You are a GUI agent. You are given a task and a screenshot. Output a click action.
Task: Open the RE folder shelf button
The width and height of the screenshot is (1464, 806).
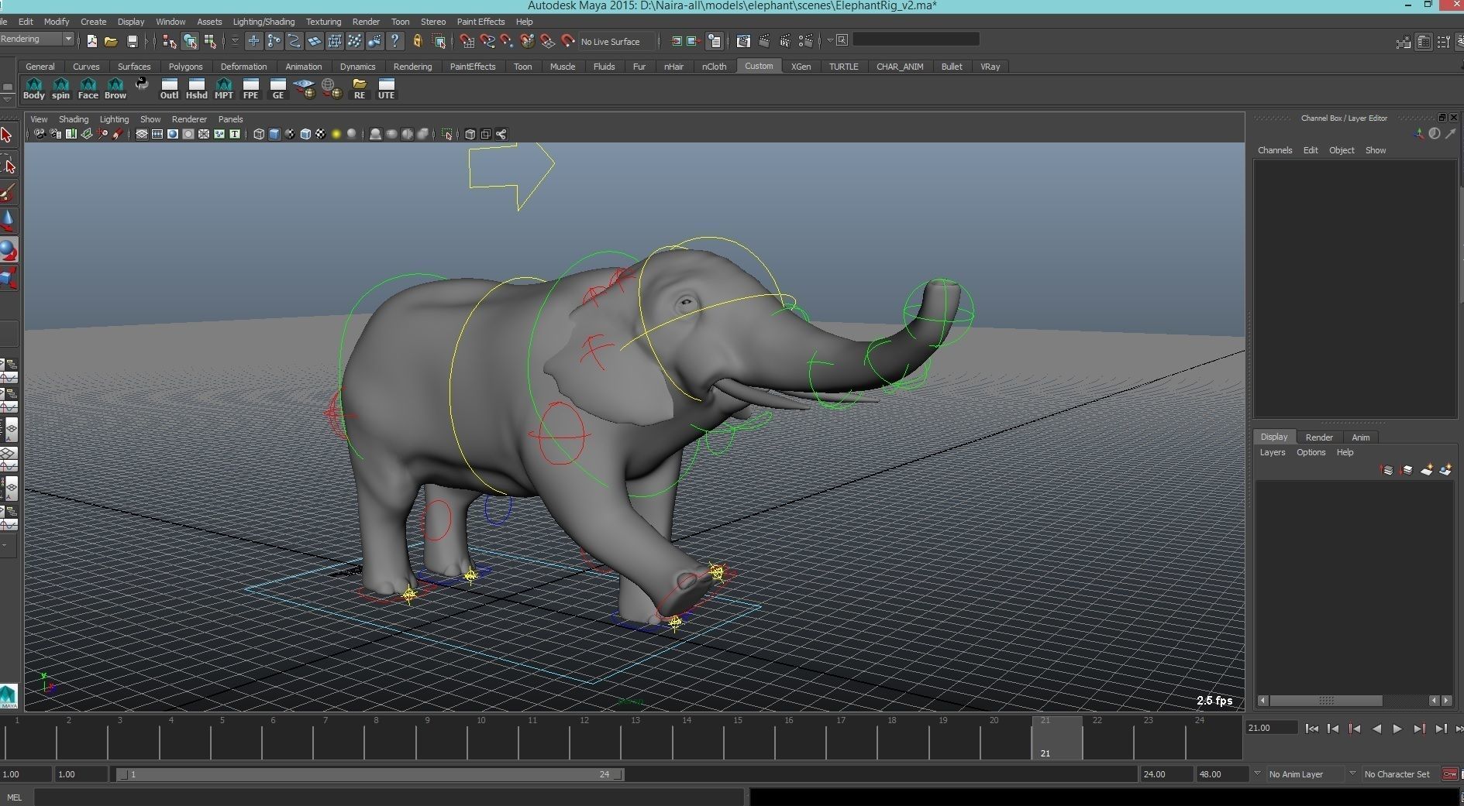coord(359,89)
